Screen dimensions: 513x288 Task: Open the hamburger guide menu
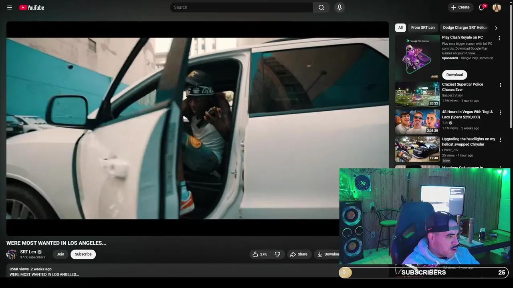click(x=10, y=8)
